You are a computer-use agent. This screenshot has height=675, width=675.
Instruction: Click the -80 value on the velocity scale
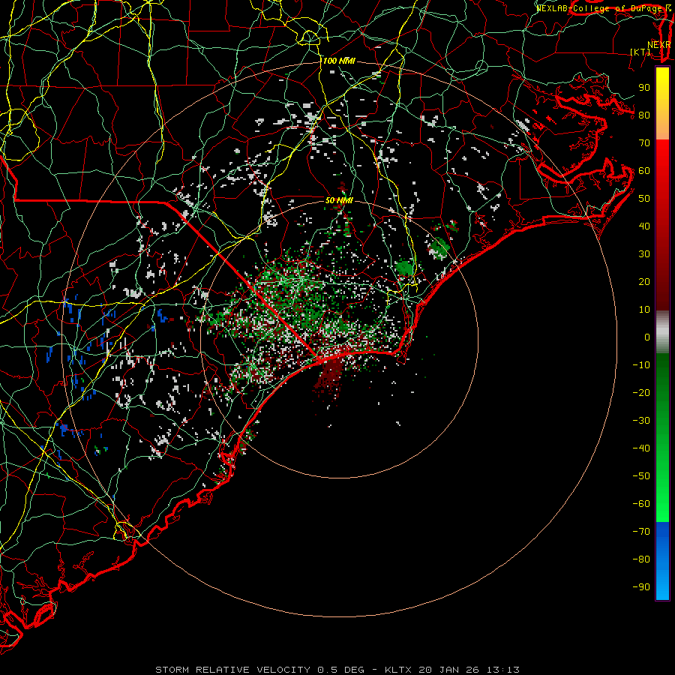pos(641,559)
